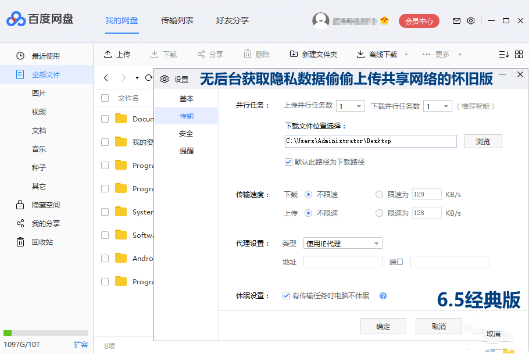Viewport: 529px width, 354px height.
Task: Go back with the left arrow
Action: (x=106, y=78)
